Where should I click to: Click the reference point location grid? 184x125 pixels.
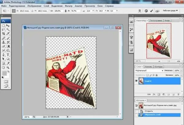14,11
